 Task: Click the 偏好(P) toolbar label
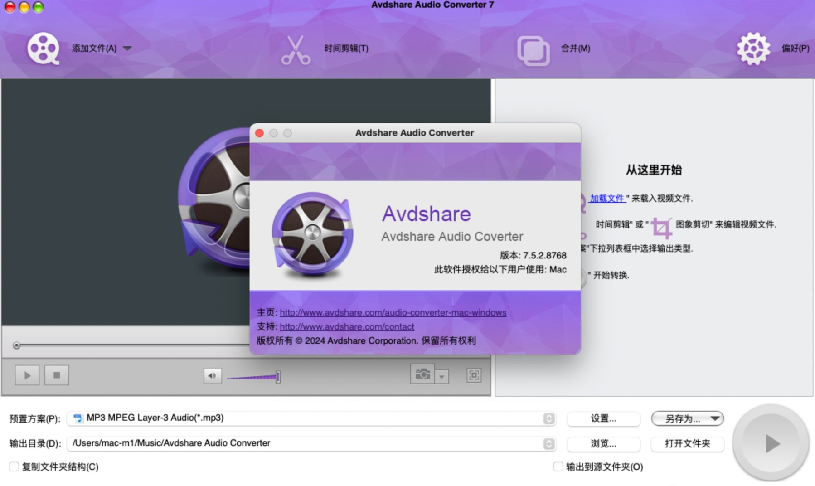[795, 48]
